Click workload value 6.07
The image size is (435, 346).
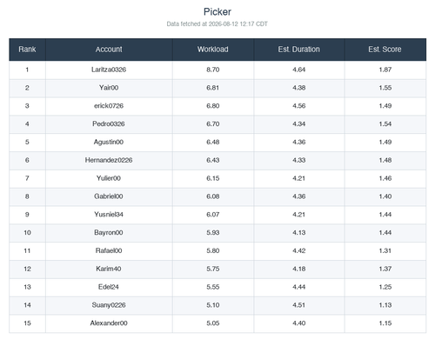(x=213, y=215)
